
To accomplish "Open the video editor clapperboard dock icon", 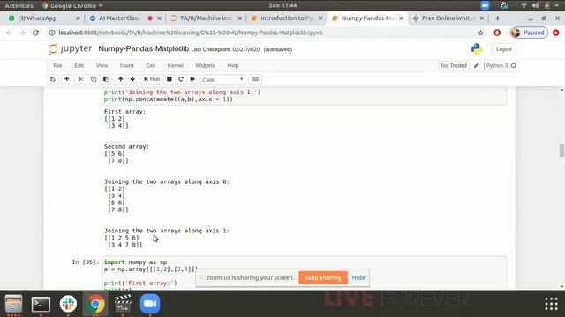I will [x=123, y=304].
